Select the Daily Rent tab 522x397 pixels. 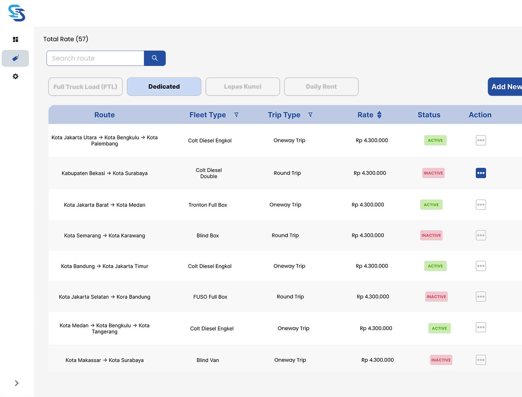pos(321,87)
